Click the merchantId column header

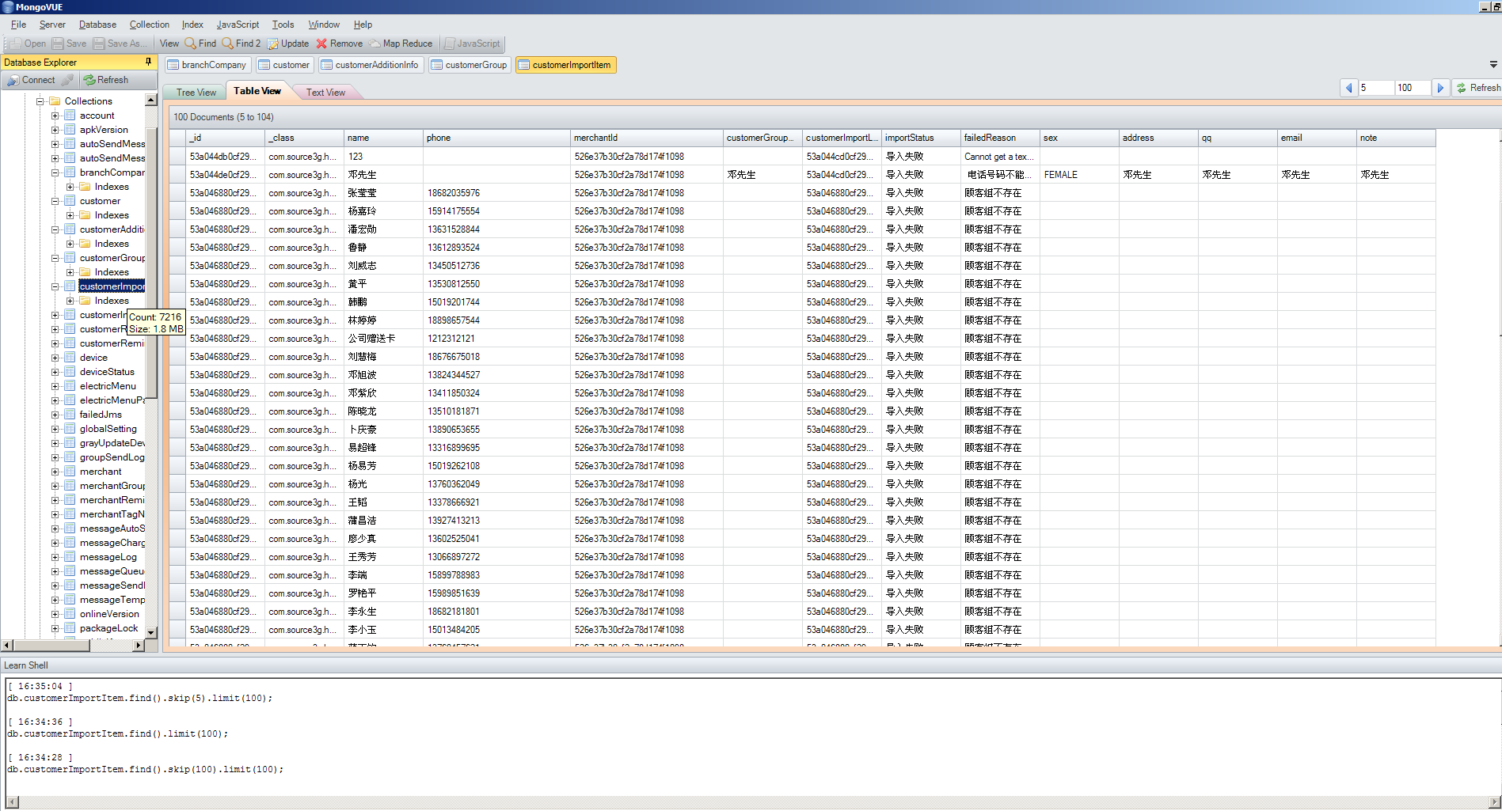coord(646,138)
